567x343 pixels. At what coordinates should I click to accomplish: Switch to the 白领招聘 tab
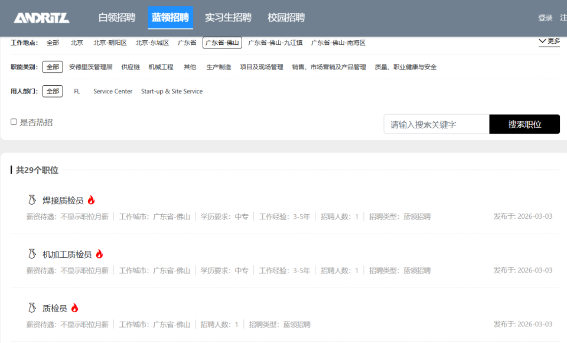tap(116, 18)
